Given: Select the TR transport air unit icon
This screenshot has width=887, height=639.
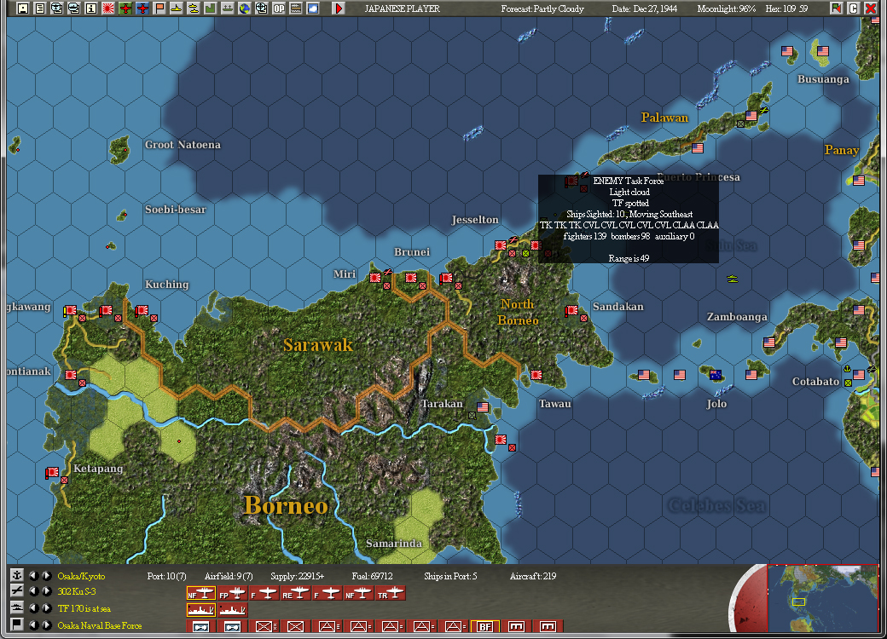Looking at the screenshot, I should 391,593.
